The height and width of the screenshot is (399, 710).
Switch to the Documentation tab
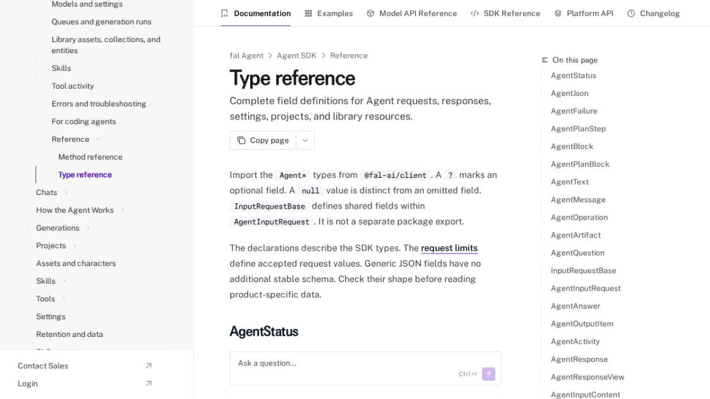click(x=256, y=13)
